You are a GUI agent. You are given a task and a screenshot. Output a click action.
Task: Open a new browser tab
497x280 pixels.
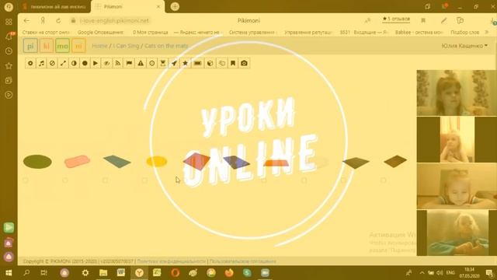pyautogui.click(x=175, y=6)
